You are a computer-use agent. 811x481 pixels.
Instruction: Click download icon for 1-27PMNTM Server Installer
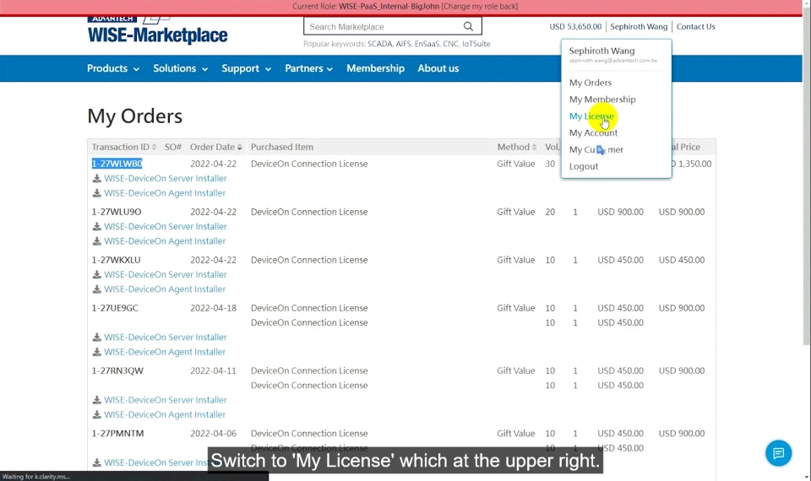[x=96, y=462]
